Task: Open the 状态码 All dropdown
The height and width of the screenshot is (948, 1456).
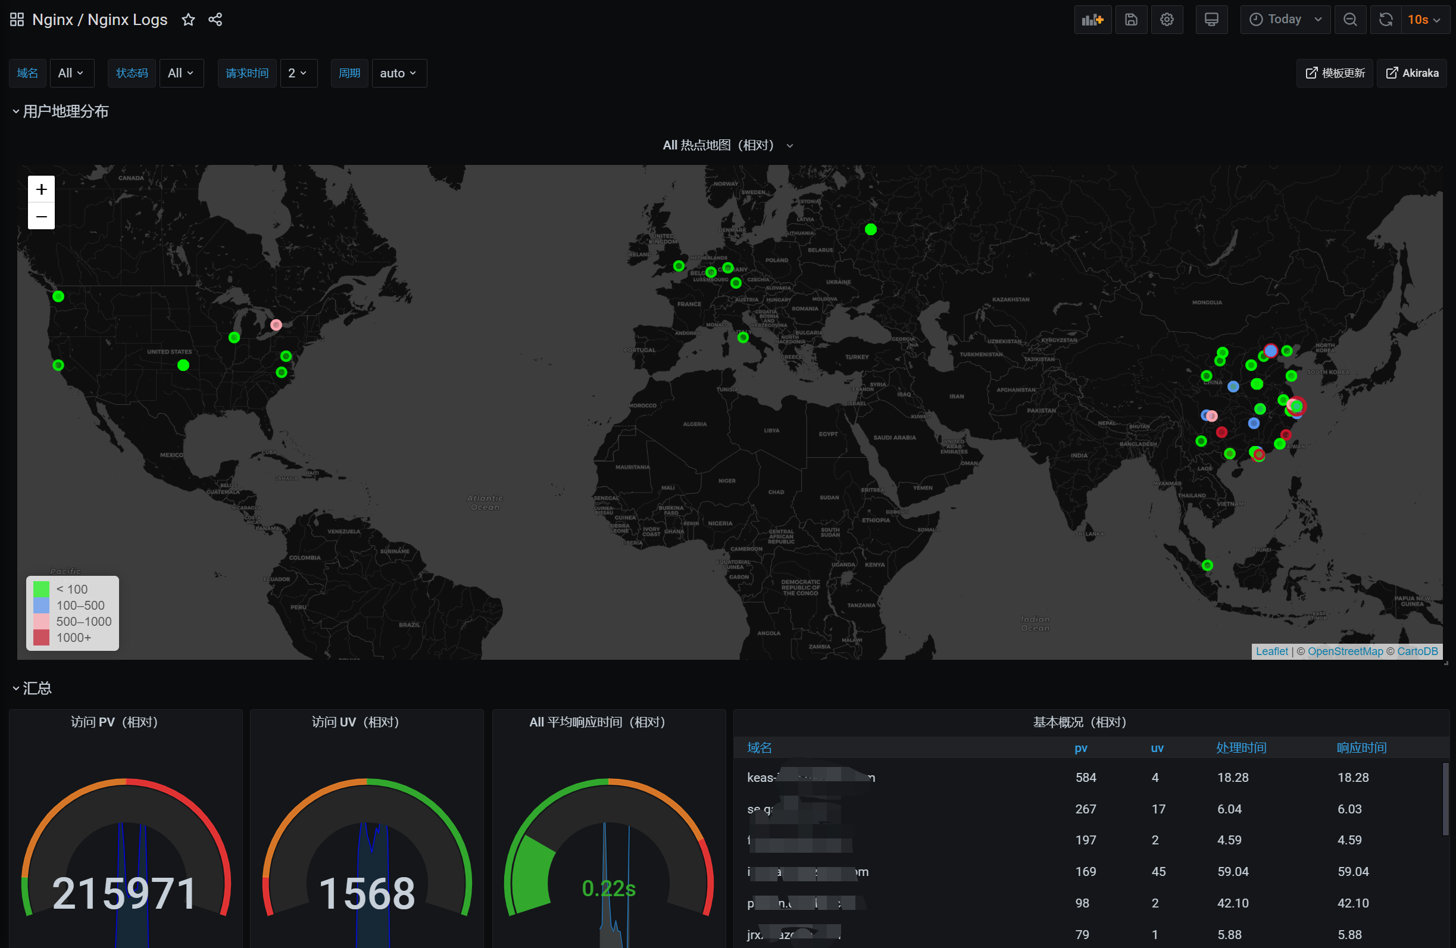Action: click(x=181, y=73)
